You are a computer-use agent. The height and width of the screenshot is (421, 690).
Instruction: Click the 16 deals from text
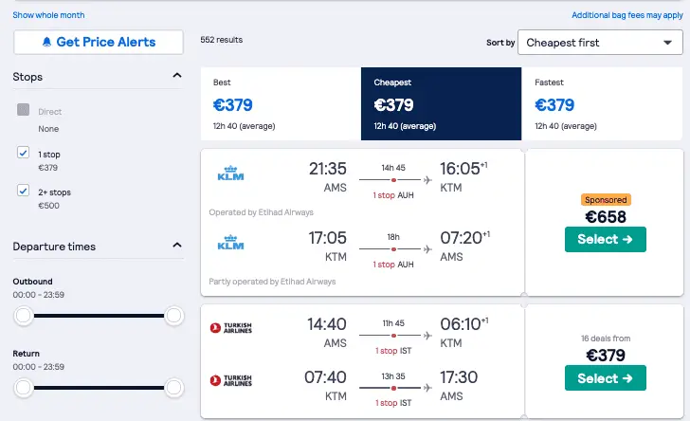pos(606,339)
